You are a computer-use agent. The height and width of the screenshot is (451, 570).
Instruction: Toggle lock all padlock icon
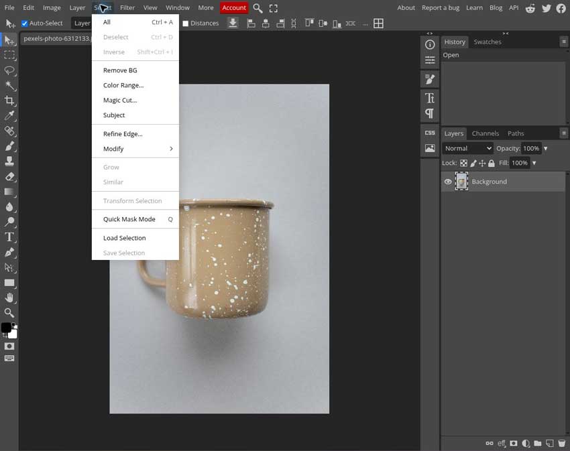[492, 163]
